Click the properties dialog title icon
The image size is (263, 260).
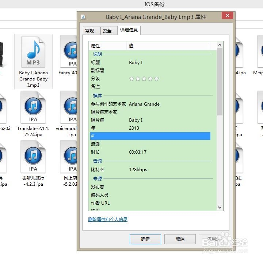tap(83, 17)
